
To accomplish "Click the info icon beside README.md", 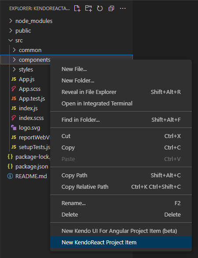I will coord(10,176).
